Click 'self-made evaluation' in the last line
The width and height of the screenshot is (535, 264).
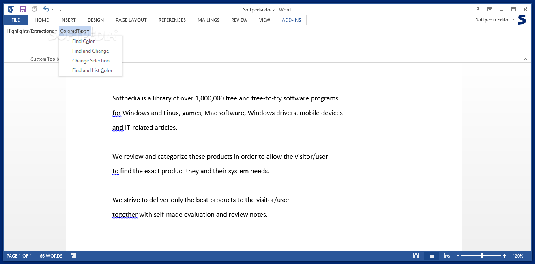[184, 215]
